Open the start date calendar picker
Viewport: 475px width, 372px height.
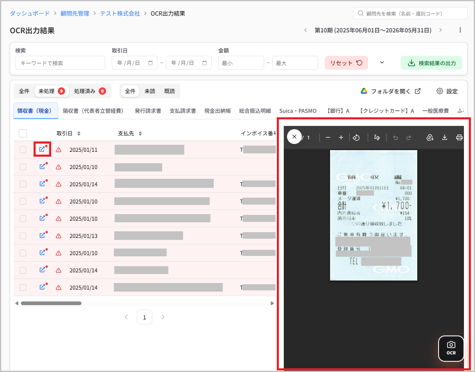coord(151,63)
